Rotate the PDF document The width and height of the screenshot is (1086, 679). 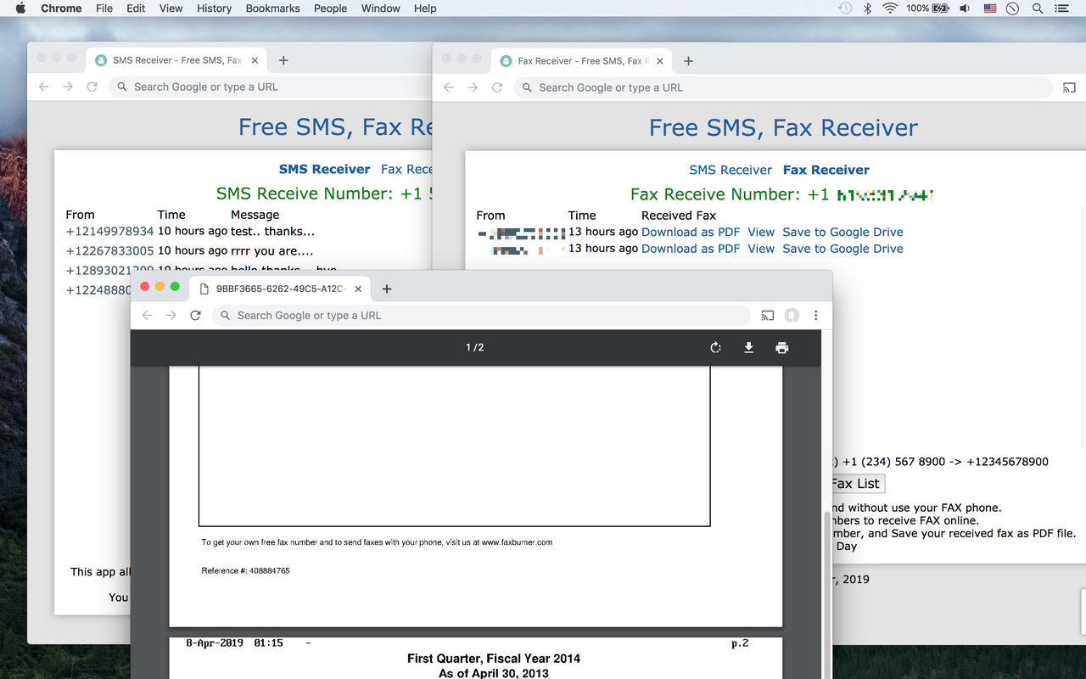(x=715, y=347)
